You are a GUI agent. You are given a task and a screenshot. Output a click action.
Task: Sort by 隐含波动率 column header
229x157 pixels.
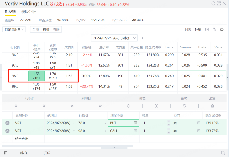click(153, 47)
